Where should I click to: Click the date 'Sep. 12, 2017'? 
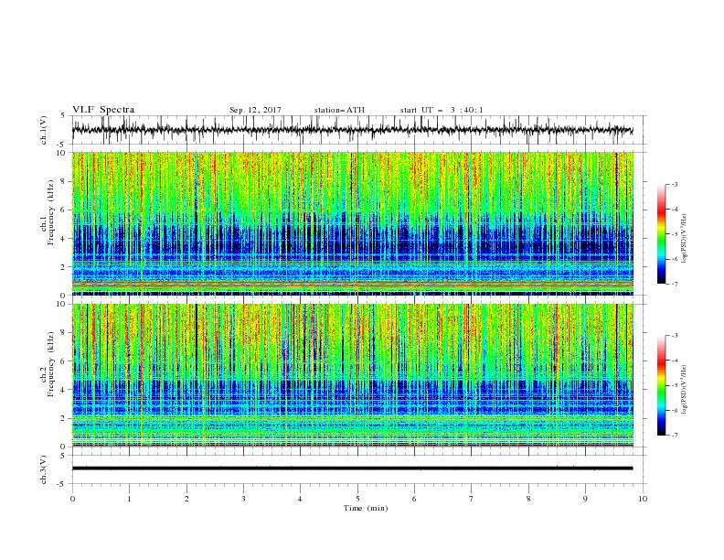point(255,110)
